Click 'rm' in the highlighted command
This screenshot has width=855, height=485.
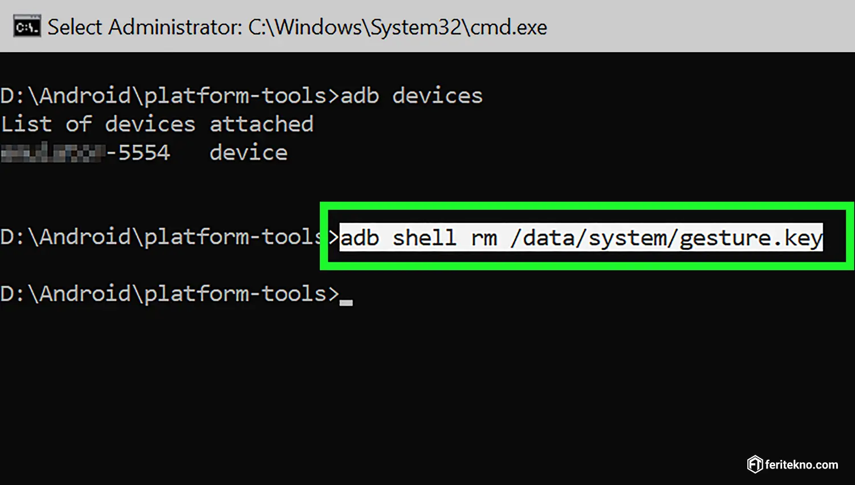484,239
